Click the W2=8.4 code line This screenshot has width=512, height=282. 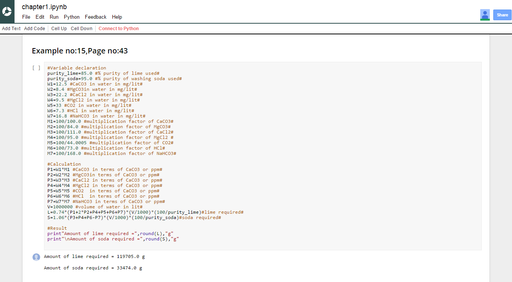coord(92,89)
